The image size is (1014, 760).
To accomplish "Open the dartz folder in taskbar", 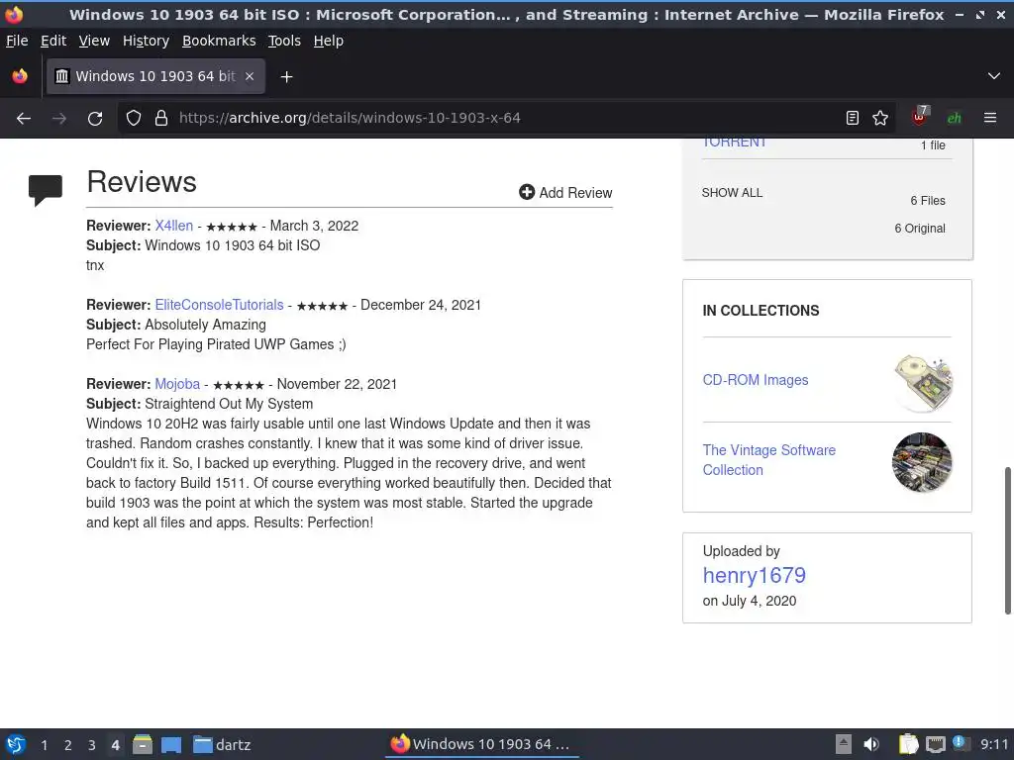I will click(x=222, y=745).
